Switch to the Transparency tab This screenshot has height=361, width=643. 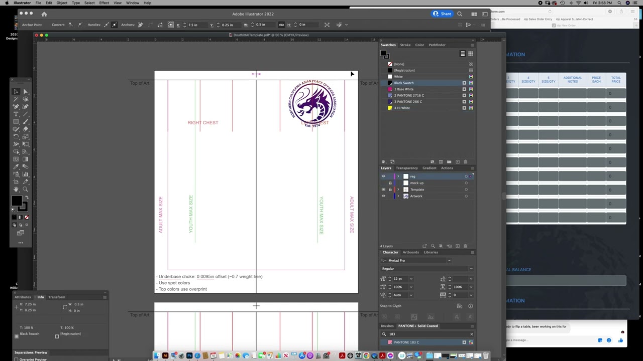tap(407, 168)
